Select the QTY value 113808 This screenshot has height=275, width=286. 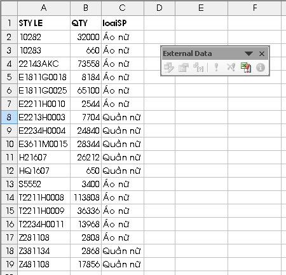click(x=86, y=197)
